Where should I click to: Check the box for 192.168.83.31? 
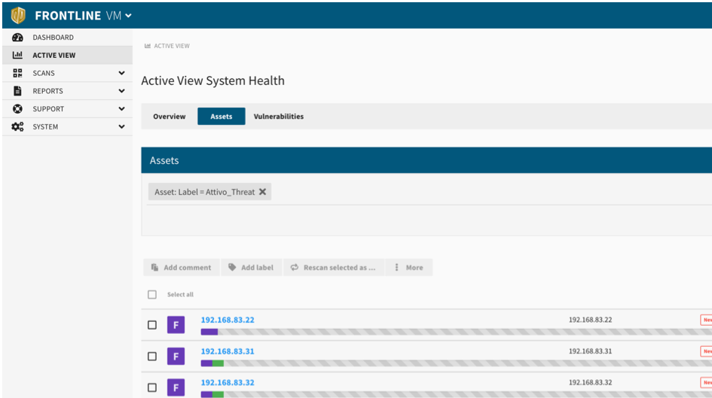pyautogui.click(x=152, y=357)
